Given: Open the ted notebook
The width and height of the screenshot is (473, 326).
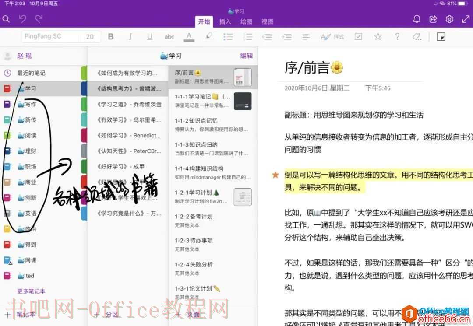Looking at the screenshot, I should click(40, 276).
